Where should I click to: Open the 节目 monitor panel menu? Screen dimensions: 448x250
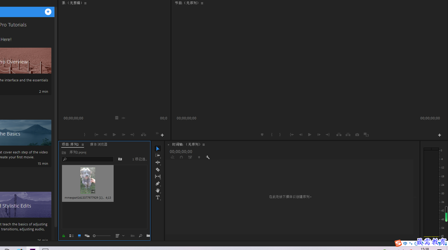coord(202,3)
